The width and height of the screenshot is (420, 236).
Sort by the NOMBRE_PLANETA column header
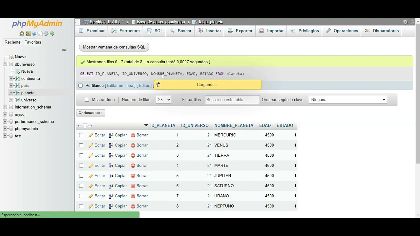[x=234, y=126]
